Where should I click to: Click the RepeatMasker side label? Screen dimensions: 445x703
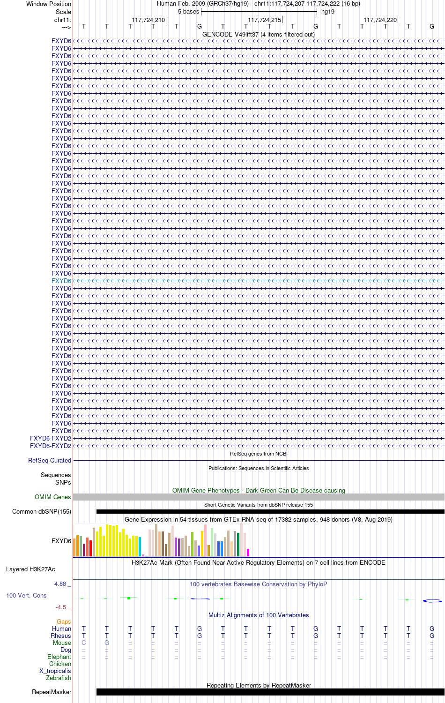[x=52, y=692]
